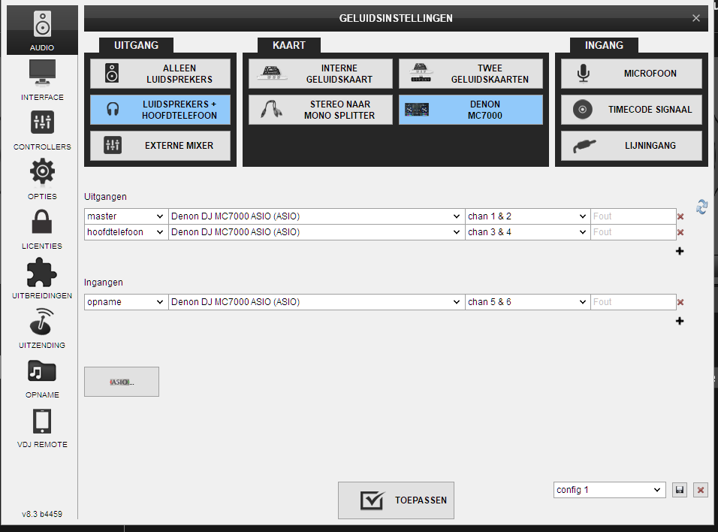Remove the hoofdtelefoon output row
The image size is (718, 532).
click(680, 232)
